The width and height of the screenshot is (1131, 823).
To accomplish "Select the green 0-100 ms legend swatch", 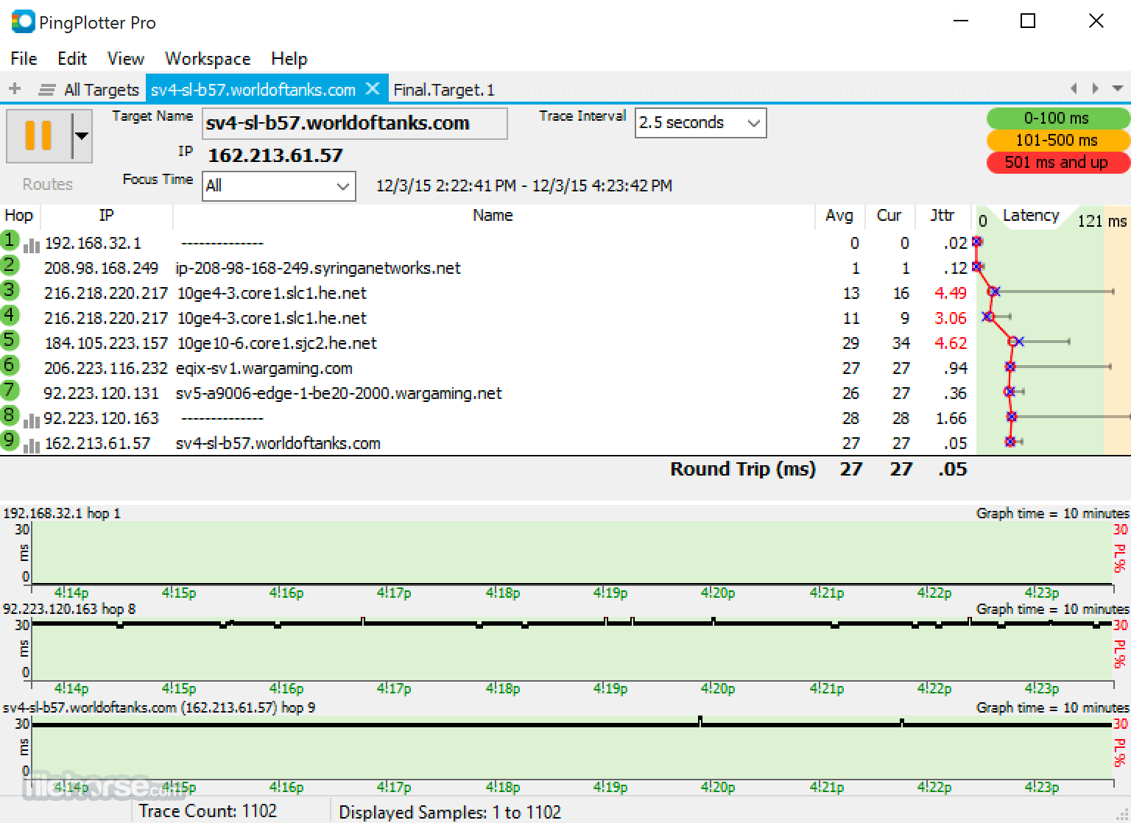I will point(1056,118).
